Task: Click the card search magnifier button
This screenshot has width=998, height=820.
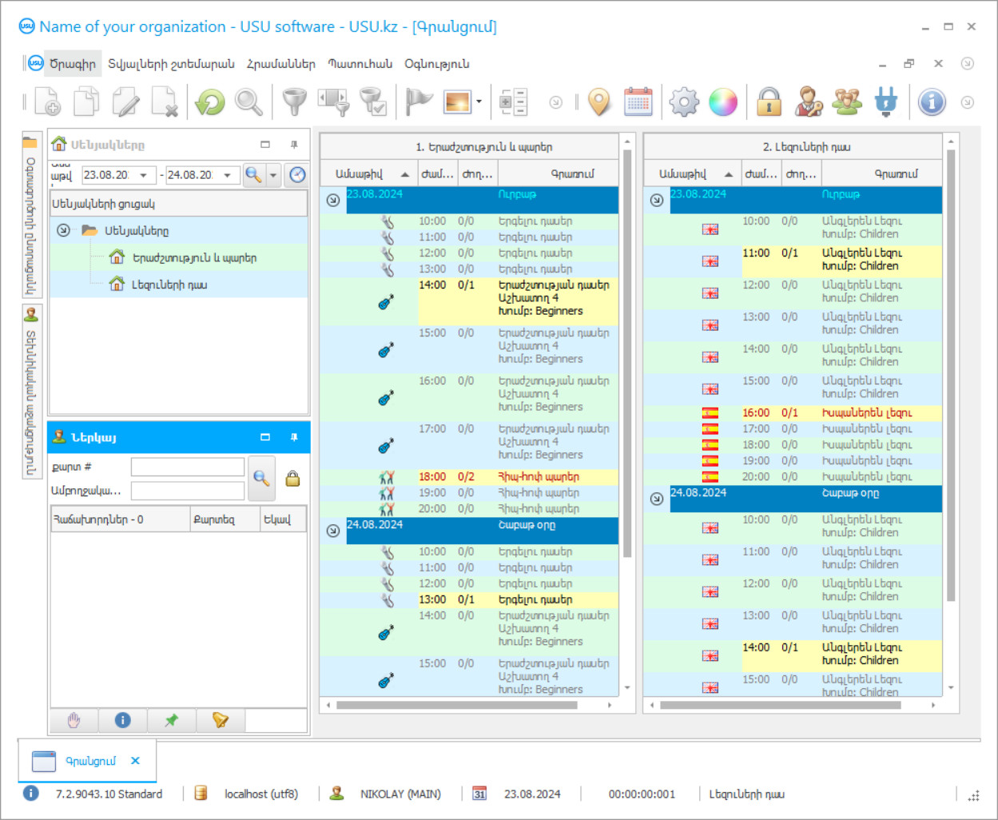Action: 261,478
